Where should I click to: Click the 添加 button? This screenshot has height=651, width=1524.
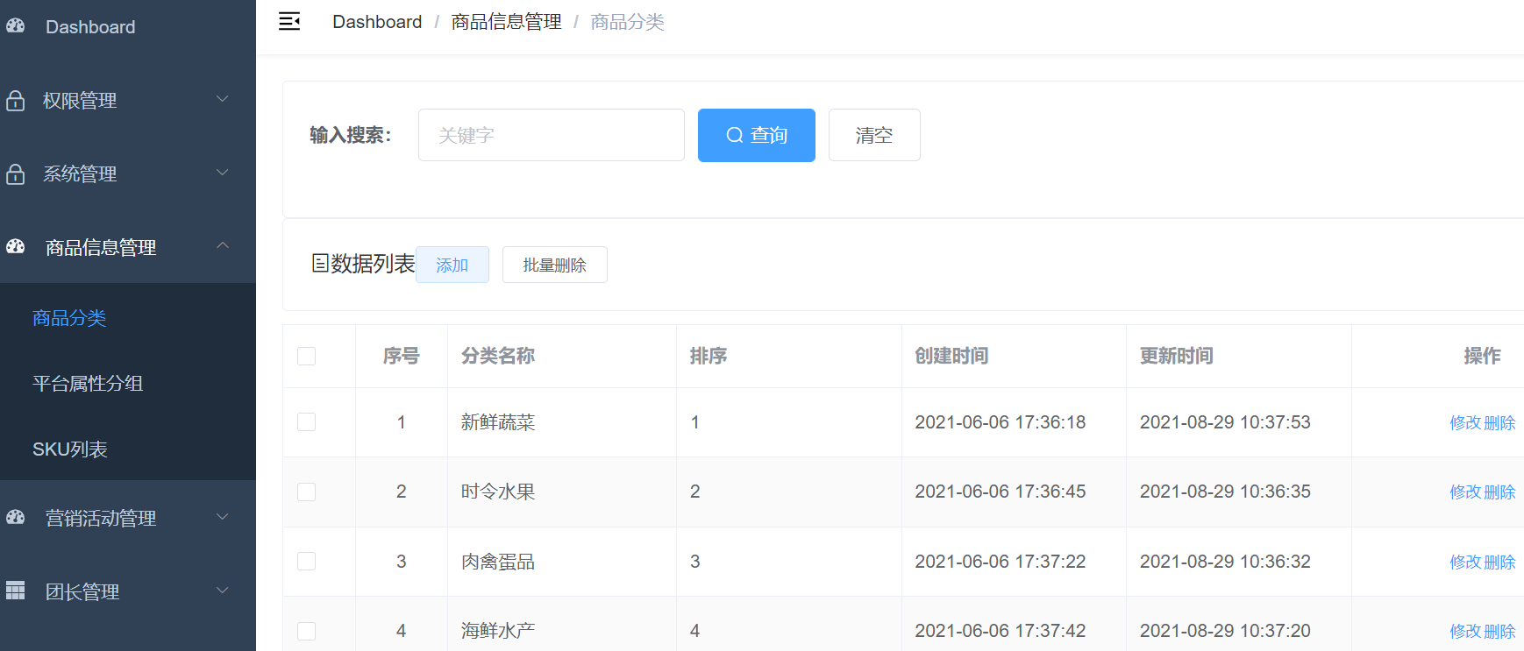(x=452, y=265)
